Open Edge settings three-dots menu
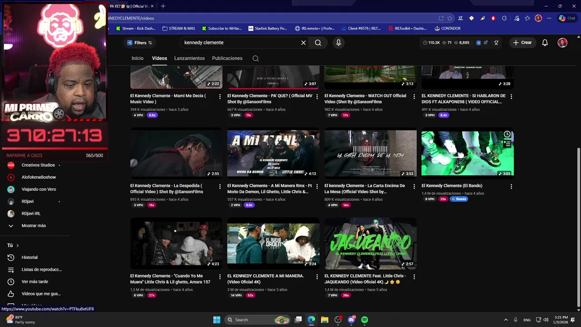The image size is (581, 327). tap(549, 18)
